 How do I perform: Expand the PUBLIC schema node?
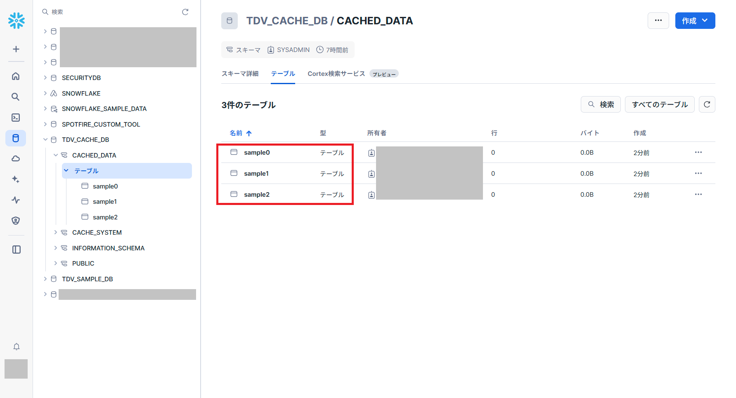click(56, 264)
